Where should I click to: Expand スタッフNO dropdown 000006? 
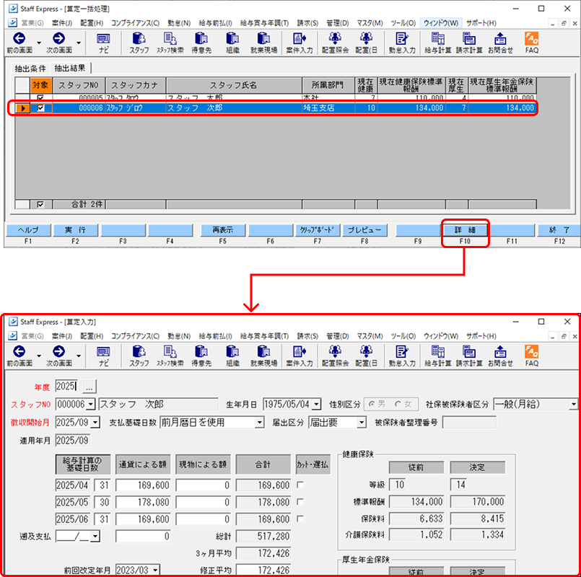coord(91,405)
